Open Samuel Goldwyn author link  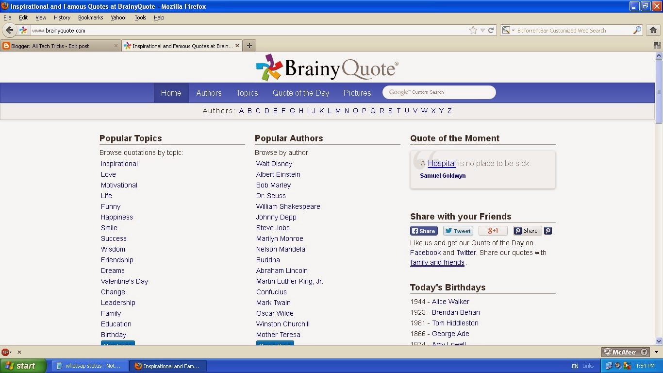[443, 176]
